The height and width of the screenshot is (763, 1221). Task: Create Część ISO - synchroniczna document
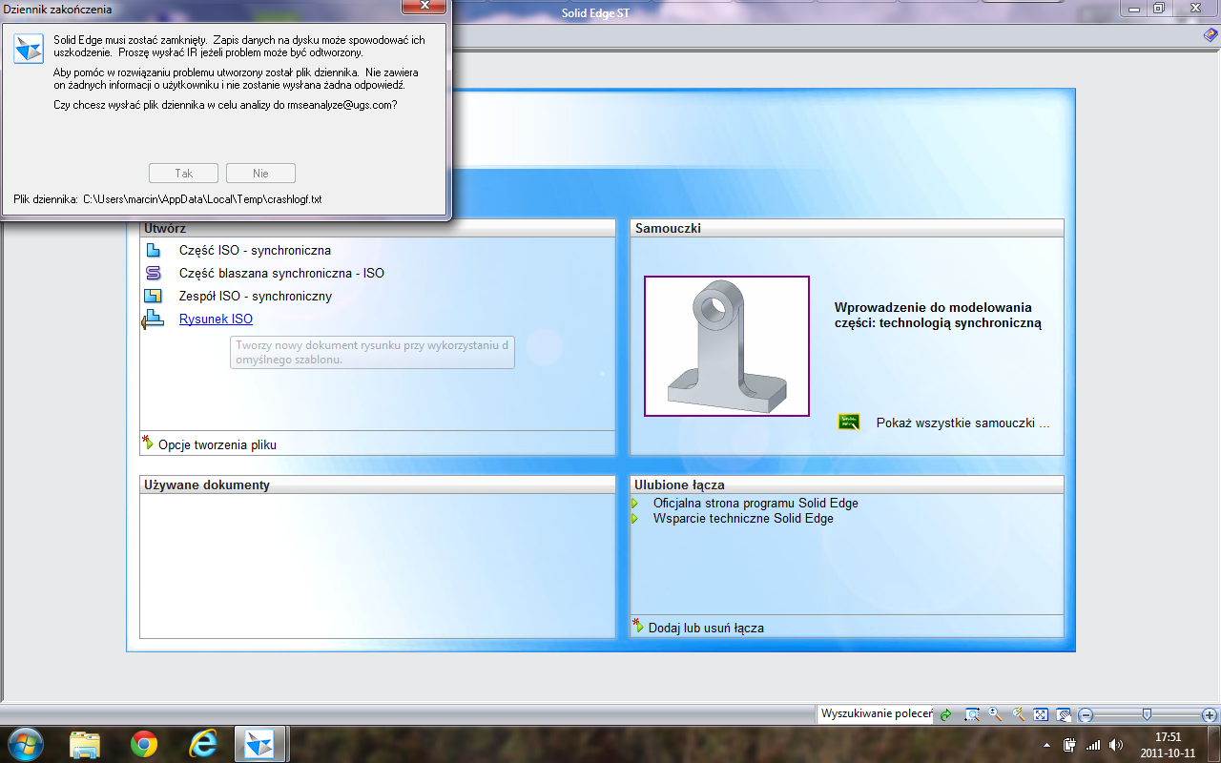click(255, 251)
